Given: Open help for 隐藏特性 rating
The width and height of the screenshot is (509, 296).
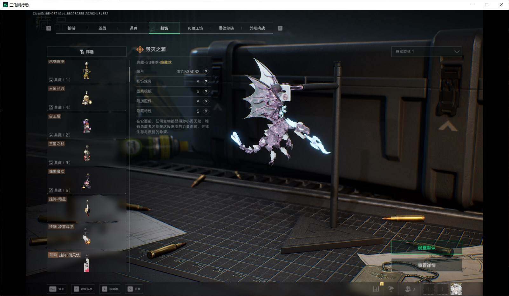Looking at the screenshot, I should click(206, 111).
